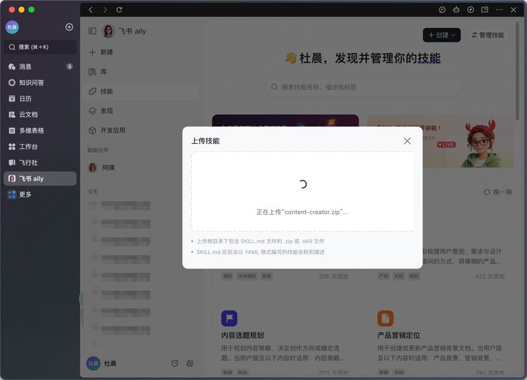
Task: Toggle the aily side panel collapse icon
Action: point(92,31)
